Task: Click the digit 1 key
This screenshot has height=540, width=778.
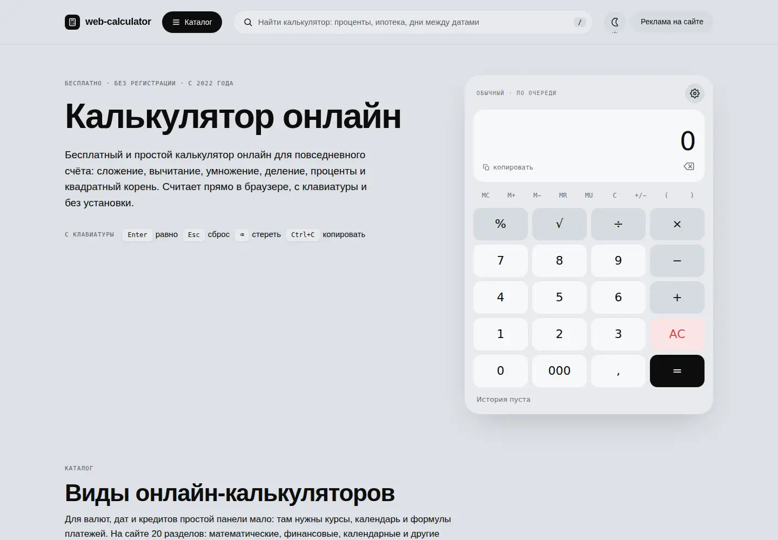Action: tap(500, 334)
